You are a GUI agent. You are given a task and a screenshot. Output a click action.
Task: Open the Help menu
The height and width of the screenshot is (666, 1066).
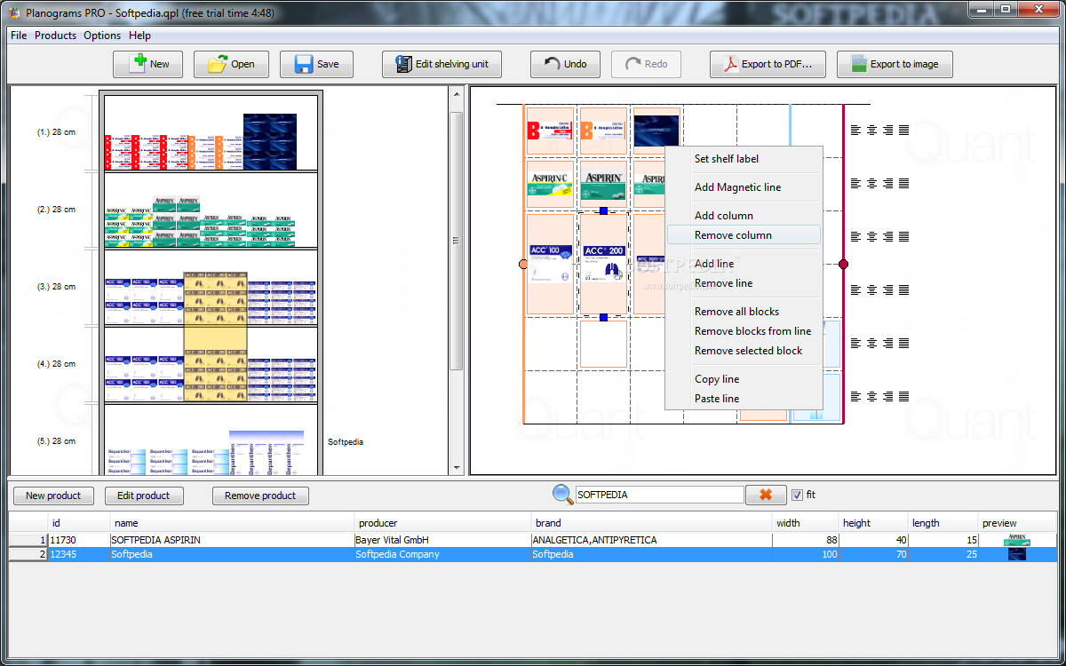[139, 36]
